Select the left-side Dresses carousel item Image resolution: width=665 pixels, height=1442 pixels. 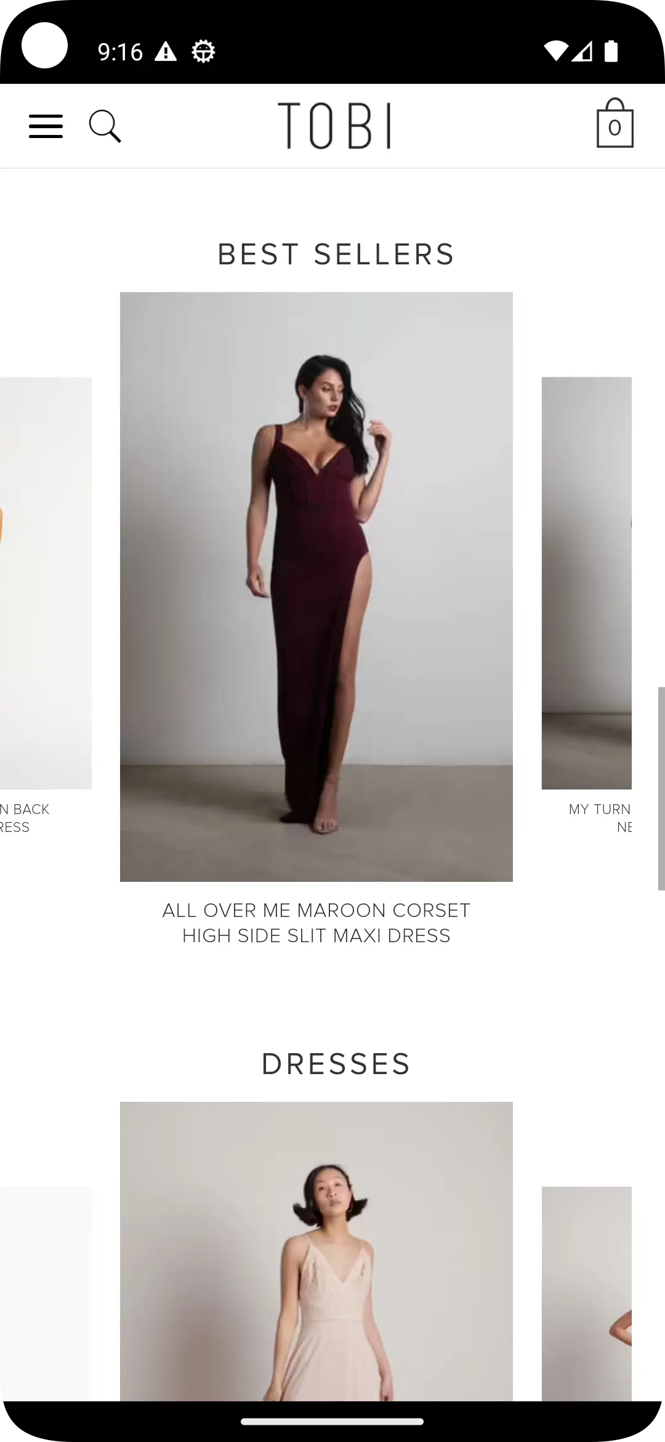tap(46, 1294)
